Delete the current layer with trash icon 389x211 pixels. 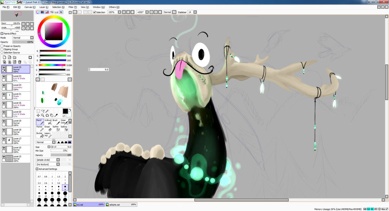20,62
